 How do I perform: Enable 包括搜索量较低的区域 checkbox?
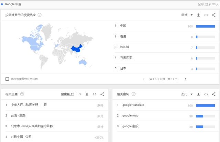tap(7, 79)
